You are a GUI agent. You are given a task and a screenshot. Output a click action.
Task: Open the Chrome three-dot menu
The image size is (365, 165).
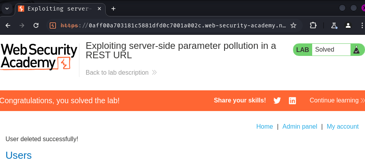click(362, 25)
